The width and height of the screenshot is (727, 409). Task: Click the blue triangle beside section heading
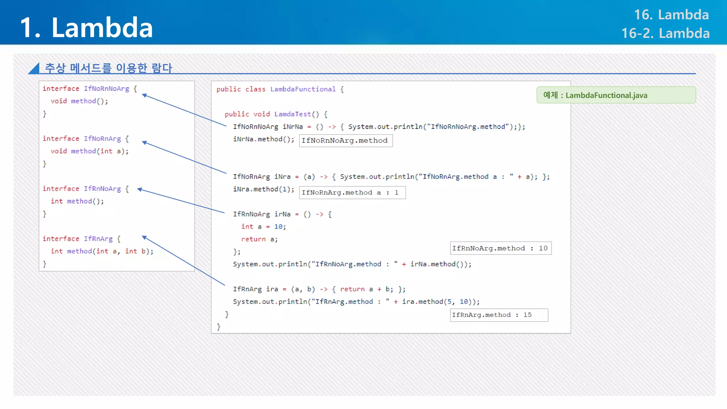(x=35, y=69)
